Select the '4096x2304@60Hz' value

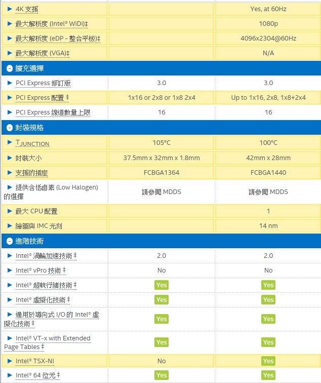[268, 39]
